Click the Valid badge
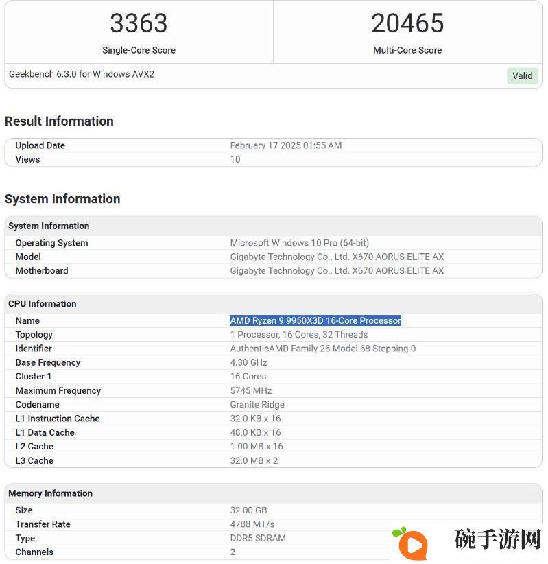548x564 pixels. pos(523,76)
